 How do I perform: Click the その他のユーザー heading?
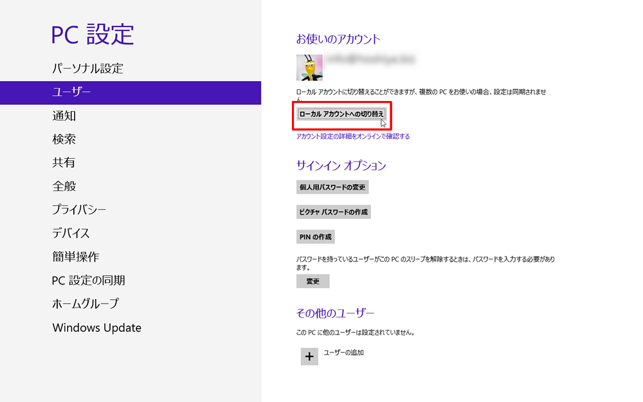point(335,313)
